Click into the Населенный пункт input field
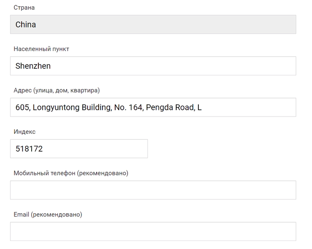 coord(153,66)
